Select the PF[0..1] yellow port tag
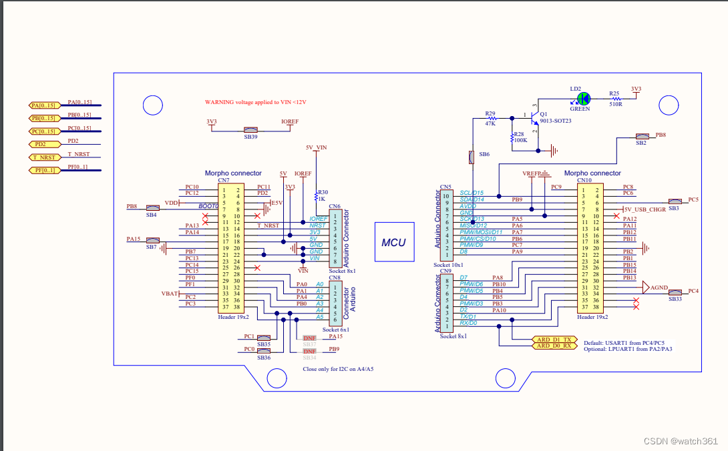Viewport: 728px width, 451px height. tap(44, 170)
